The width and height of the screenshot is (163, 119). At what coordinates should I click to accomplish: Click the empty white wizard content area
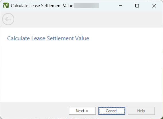point(81,71)
